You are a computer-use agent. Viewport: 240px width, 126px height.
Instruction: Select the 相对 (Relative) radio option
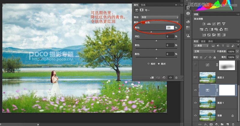(148, 64)
